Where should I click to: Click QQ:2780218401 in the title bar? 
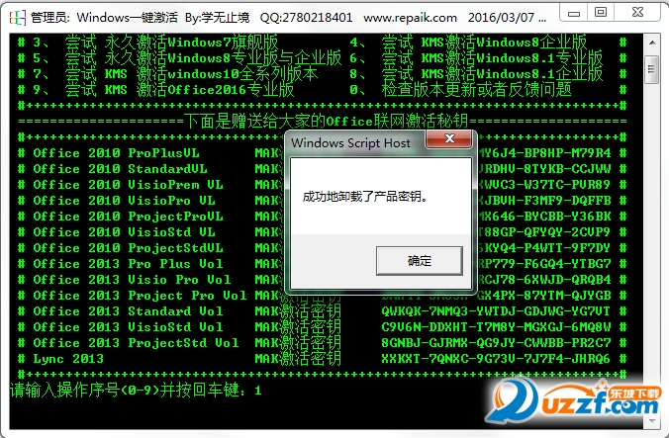tap(307, 18)
